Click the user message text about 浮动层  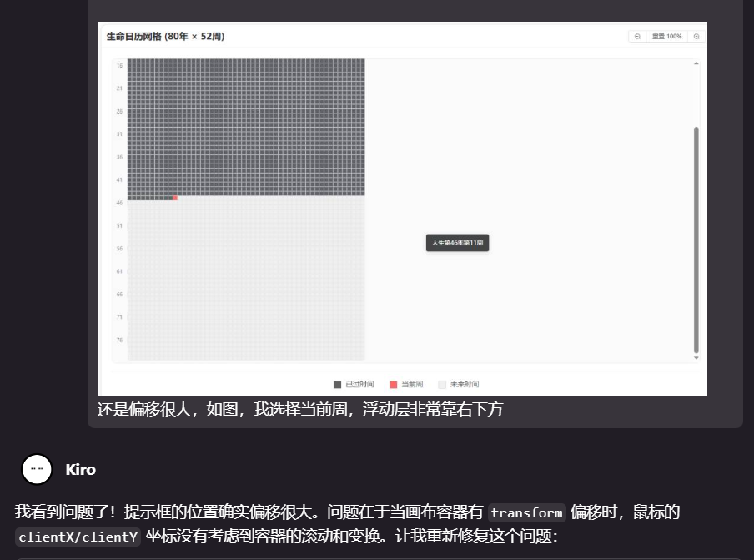point(300,410)
